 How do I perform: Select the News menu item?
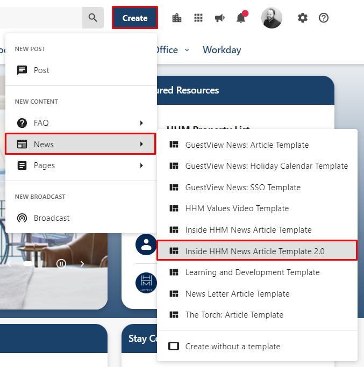click(x=81, y=144)
